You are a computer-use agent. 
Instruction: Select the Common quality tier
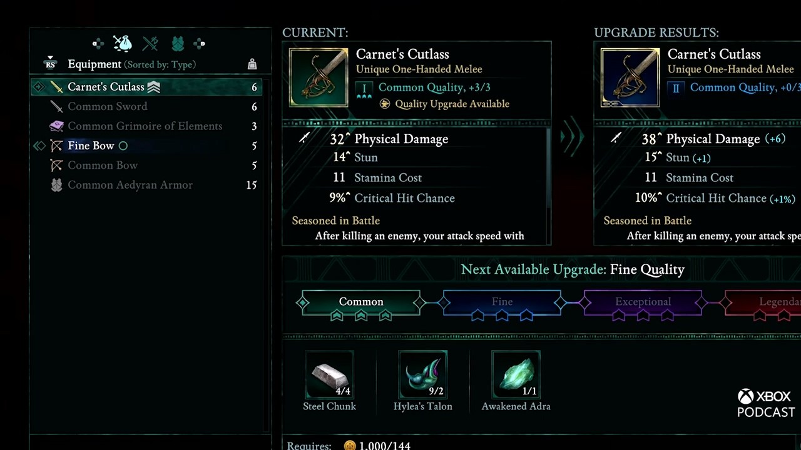point(361,302)
